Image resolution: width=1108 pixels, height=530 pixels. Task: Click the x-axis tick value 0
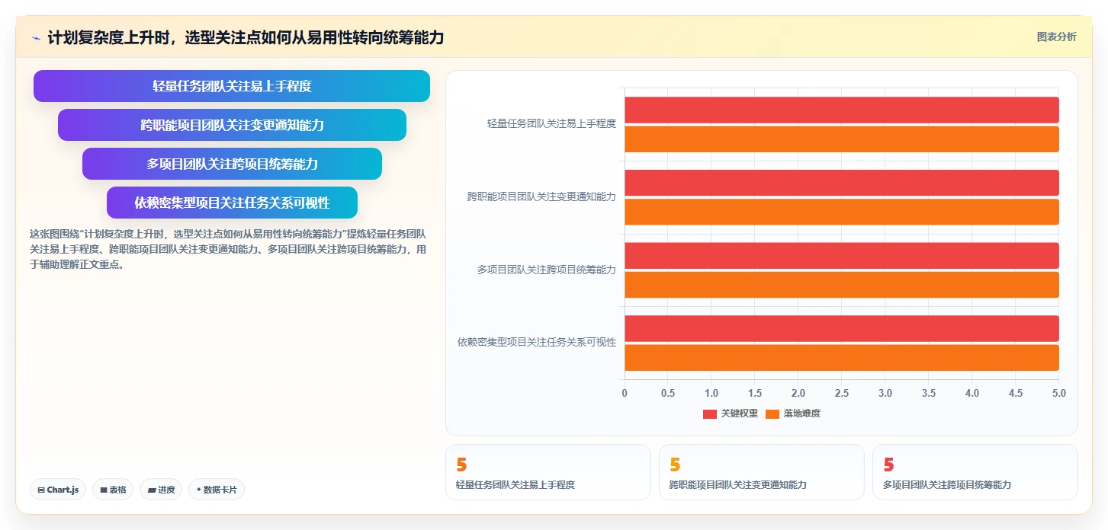tap(625, 394)
